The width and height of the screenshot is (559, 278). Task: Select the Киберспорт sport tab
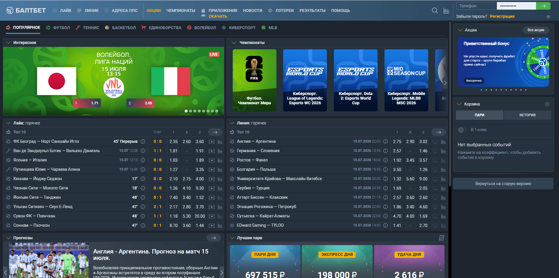(239, 28)
